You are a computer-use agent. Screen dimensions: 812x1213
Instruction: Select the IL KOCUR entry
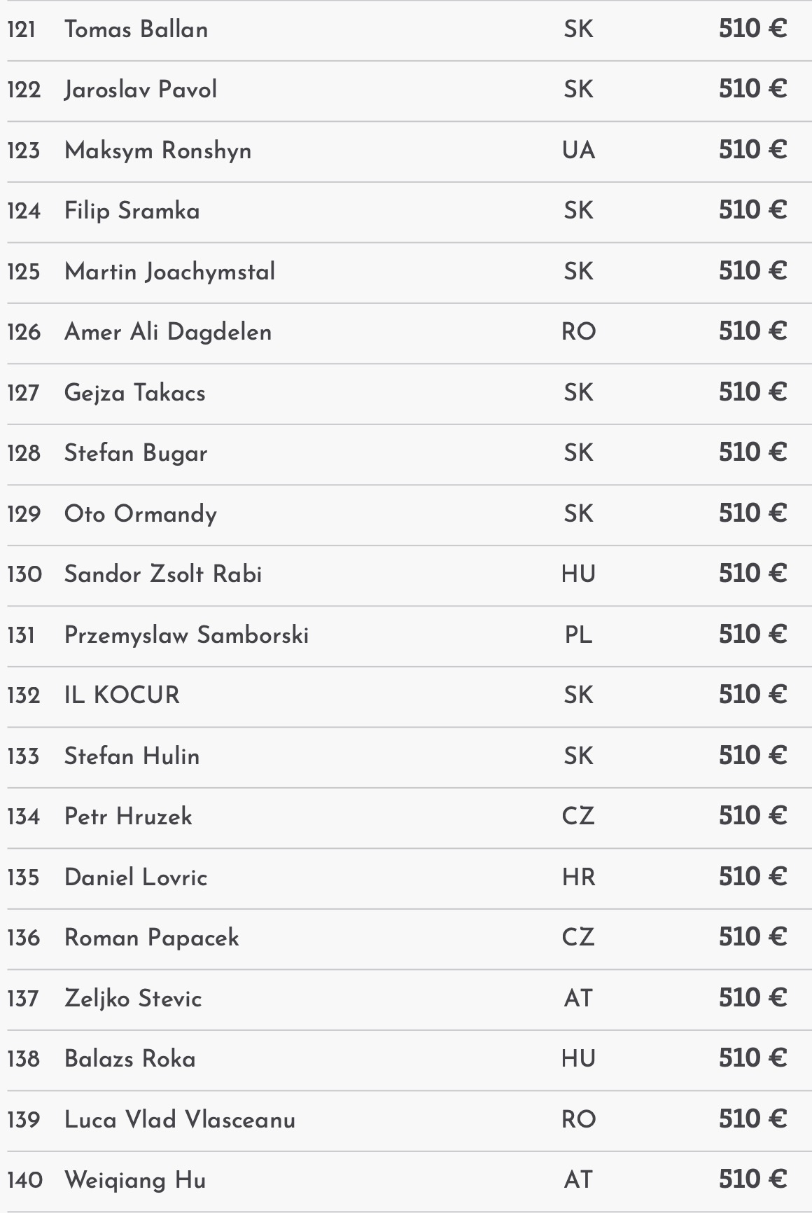[x=122, y=695]
